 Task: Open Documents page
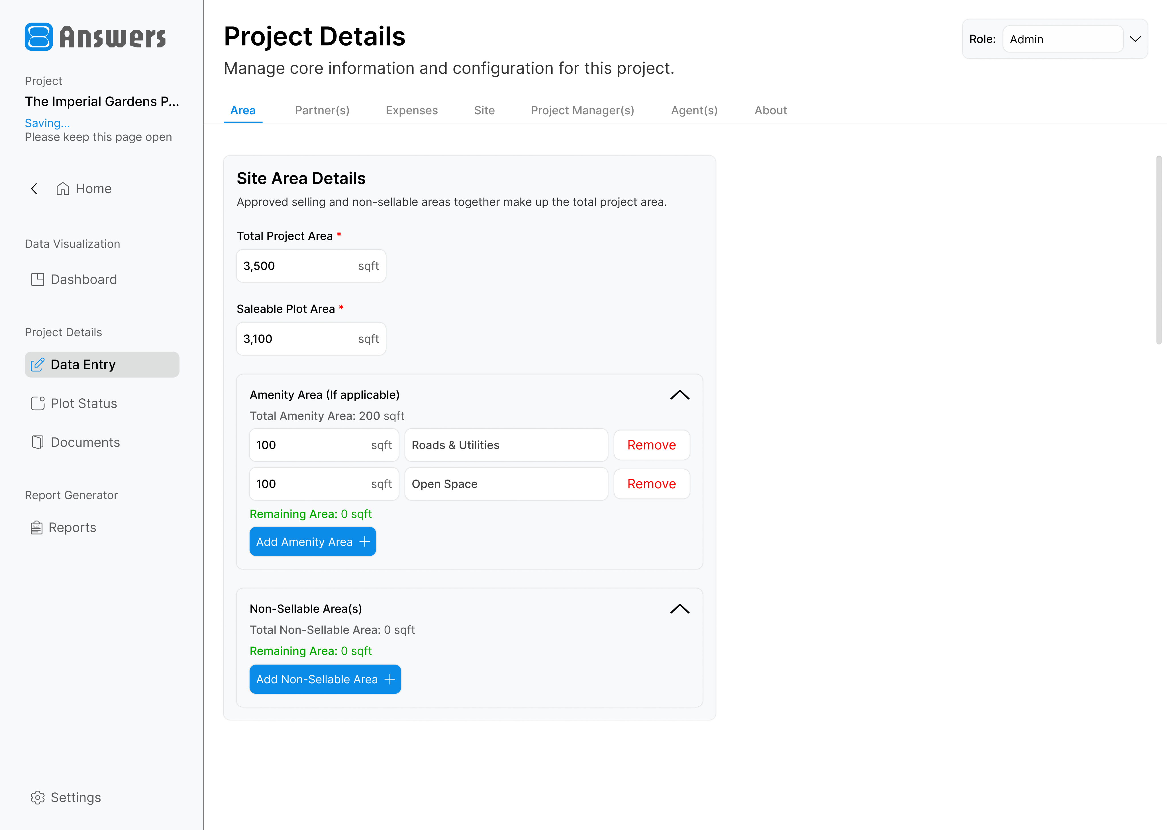[76, 442]
